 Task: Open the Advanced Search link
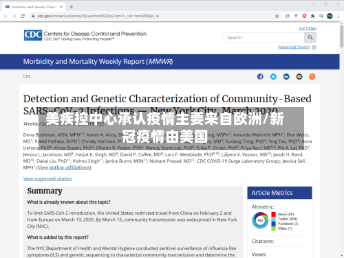(x=294, y=47)
